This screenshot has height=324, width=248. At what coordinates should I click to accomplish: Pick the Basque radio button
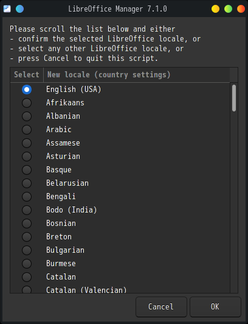tap(27, 170)
